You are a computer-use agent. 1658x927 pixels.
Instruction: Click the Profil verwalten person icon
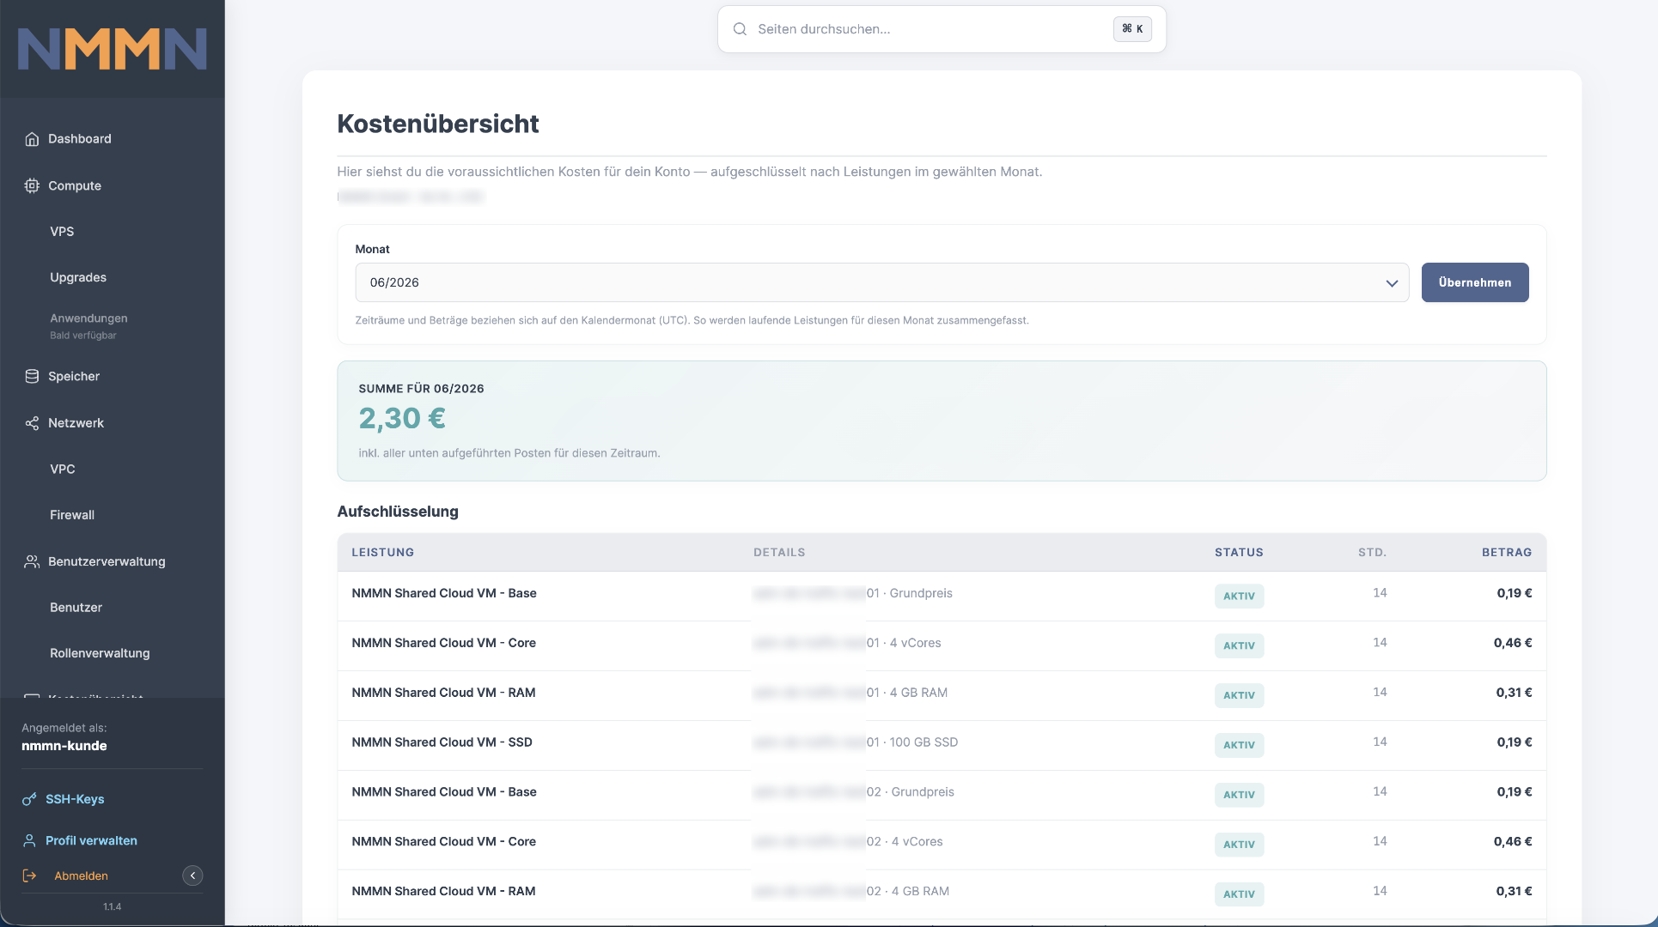point(29,840)
